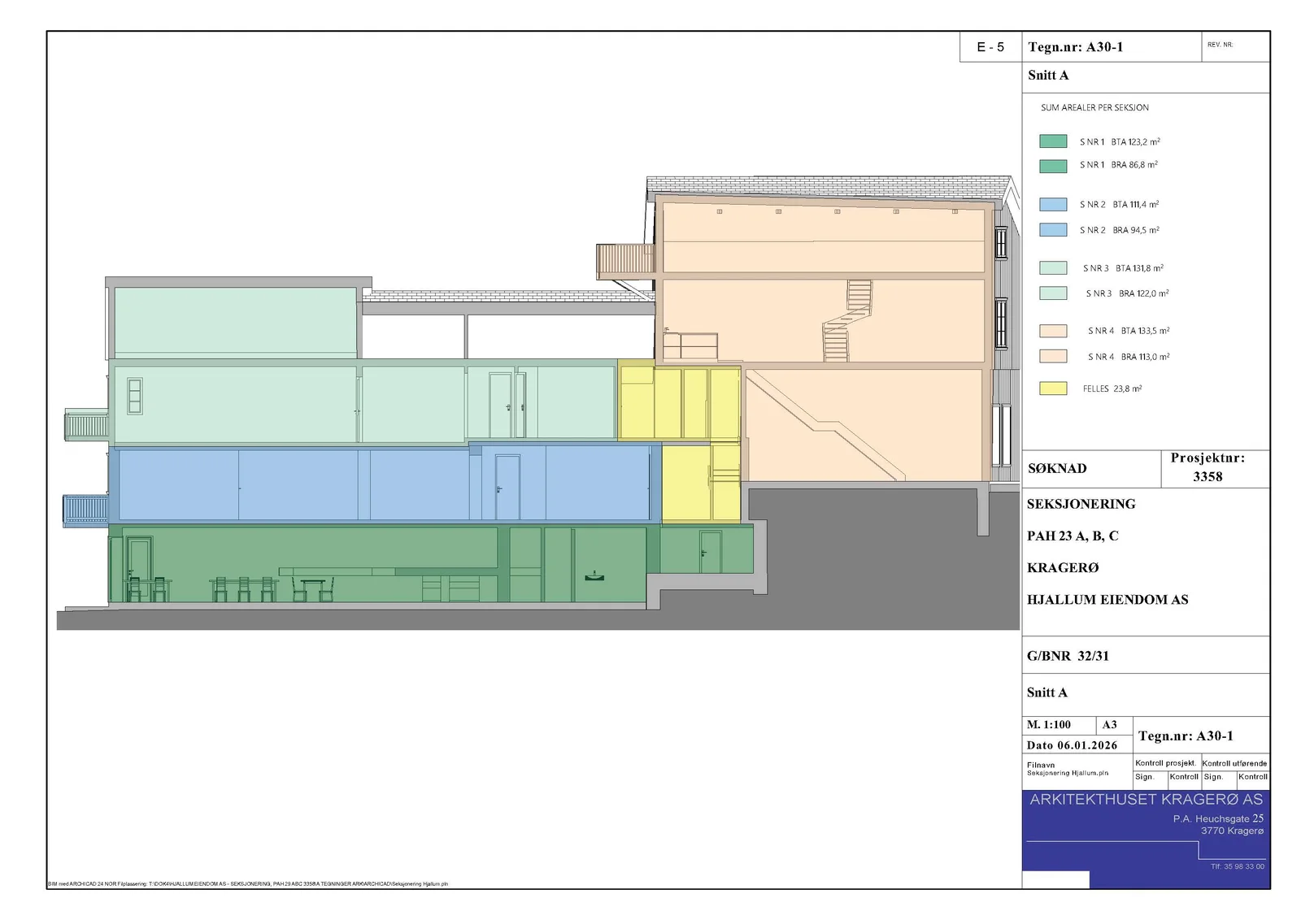Screen dimensions: 1301x920
Task: Select the 'PAH 23 A, B, C' address line
Action: coord(1072,536)
